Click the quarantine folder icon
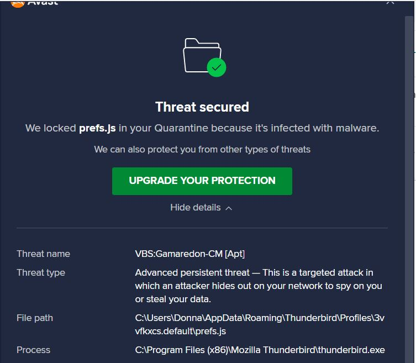 [199, 55]
